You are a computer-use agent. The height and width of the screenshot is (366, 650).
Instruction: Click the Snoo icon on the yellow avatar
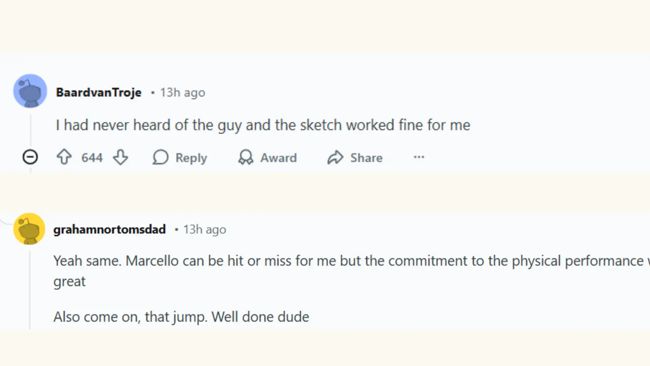29,229
